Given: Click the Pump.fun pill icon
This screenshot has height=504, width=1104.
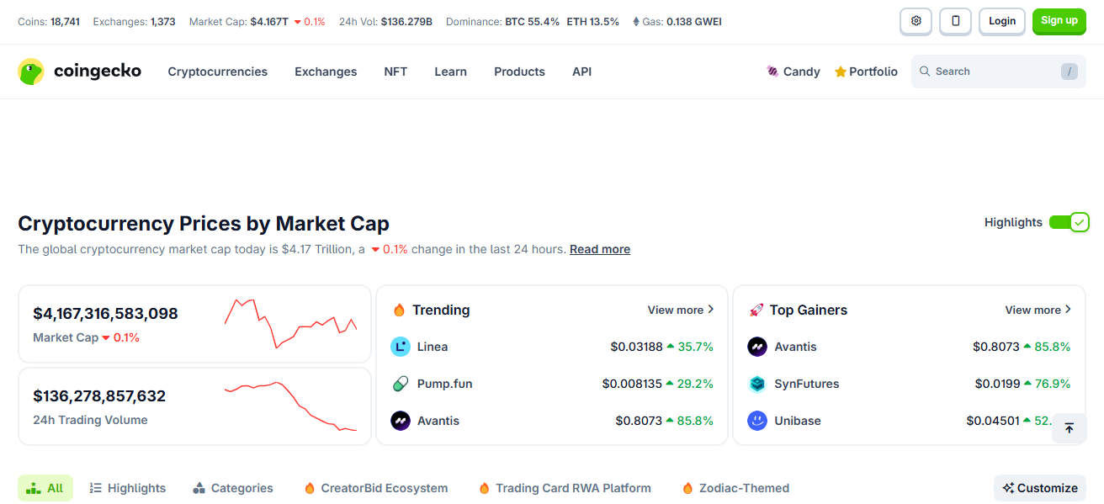Looking at the screenshot, I should [x=401, y=384].
